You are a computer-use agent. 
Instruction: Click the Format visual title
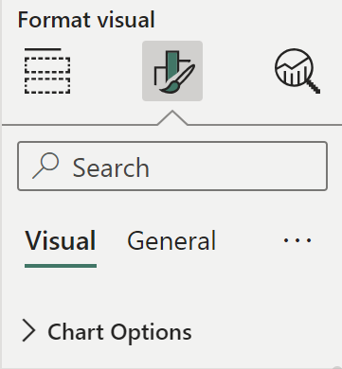coord(86,20)
